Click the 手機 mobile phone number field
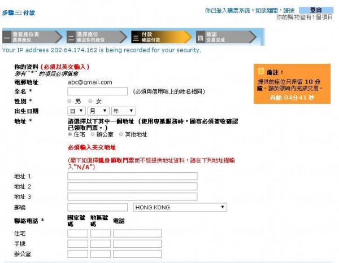Screen dimensions: 339x263 (x=137, y=244)
